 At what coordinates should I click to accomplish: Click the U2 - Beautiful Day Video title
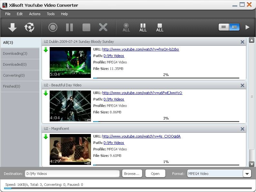pos(63,85)
